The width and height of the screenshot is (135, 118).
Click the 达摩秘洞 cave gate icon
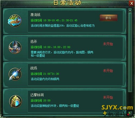[15, 101]
